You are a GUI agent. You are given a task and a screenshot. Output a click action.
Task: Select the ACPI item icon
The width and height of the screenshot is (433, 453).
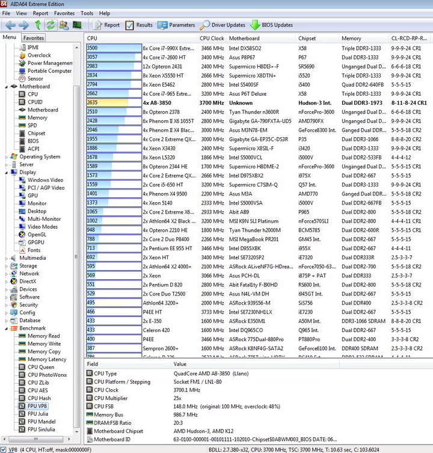point(22,149)
